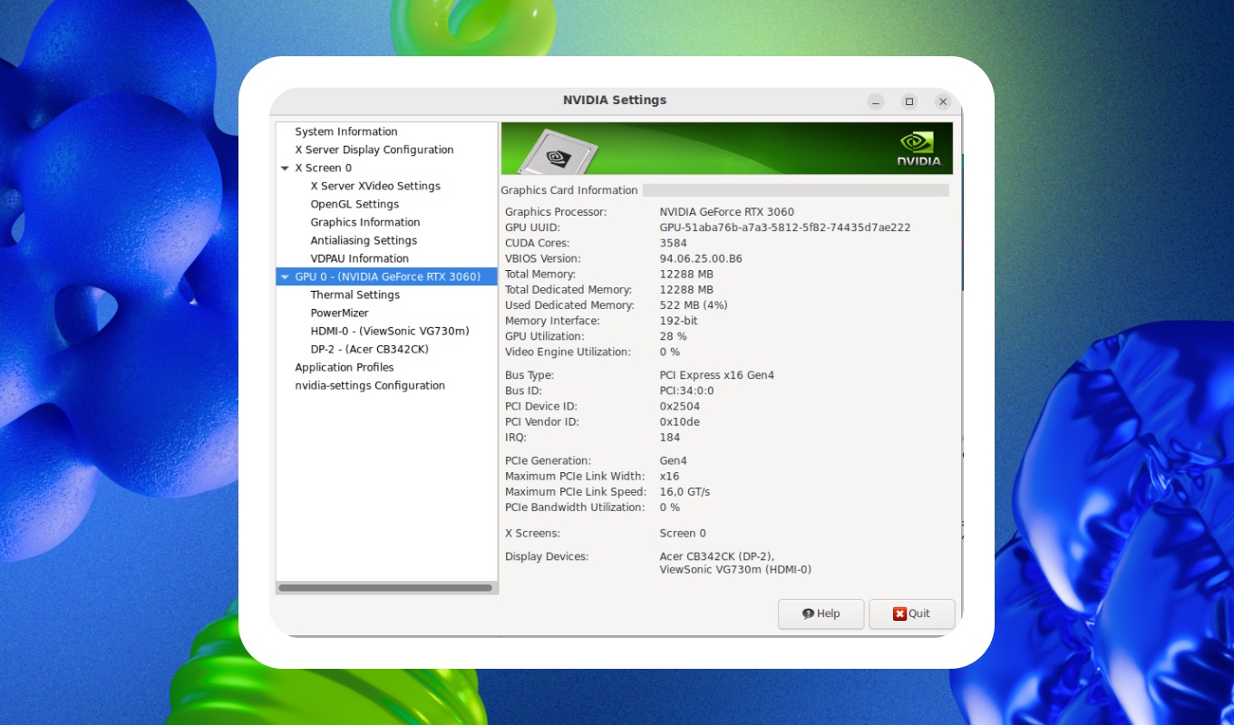Image resolution: width=1234 pixels, height=725 pixels.
Task: Open Thermal Settings page
Action: (x=355, y=295)
